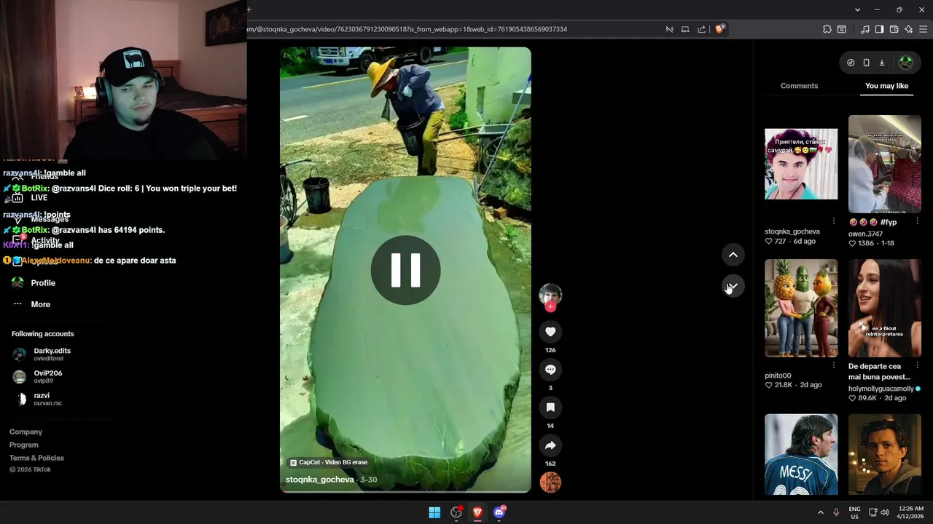
Task: Click the owen.3747 username link
Action: [865, 234]
